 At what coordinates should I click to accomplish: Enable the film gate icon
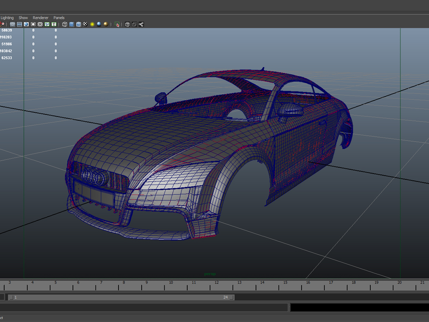pos(19,24)
